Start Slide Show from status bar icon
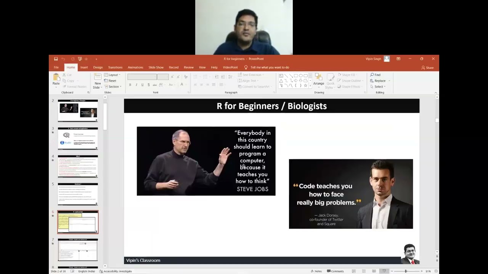The width and height of the screenshot is (488, 274). tap(384, 271)
